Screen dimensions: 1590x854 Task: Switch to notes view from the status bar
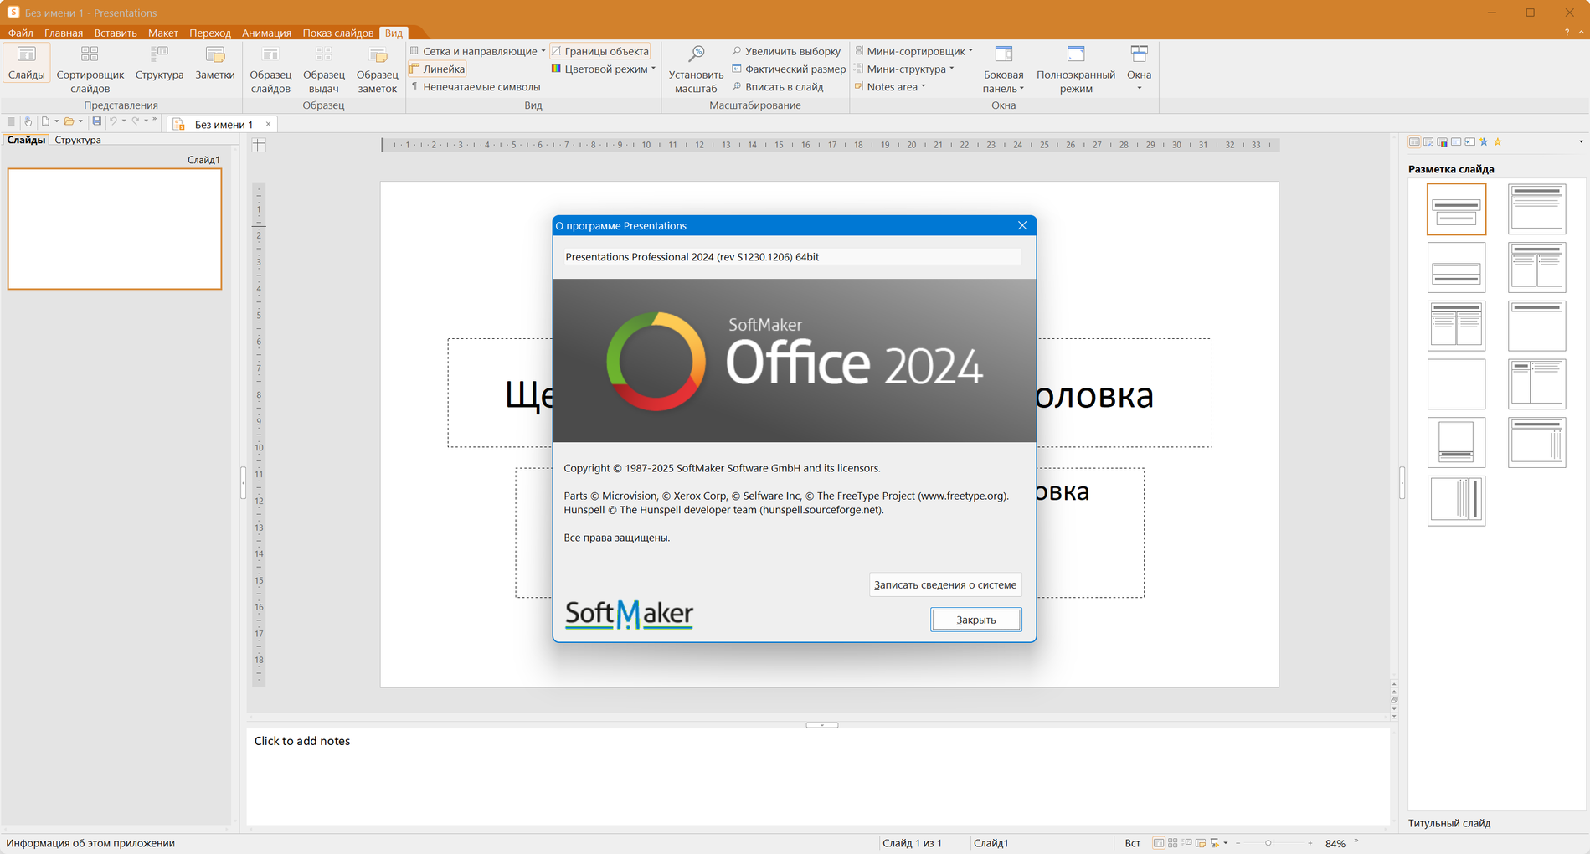pos(1201,843)
